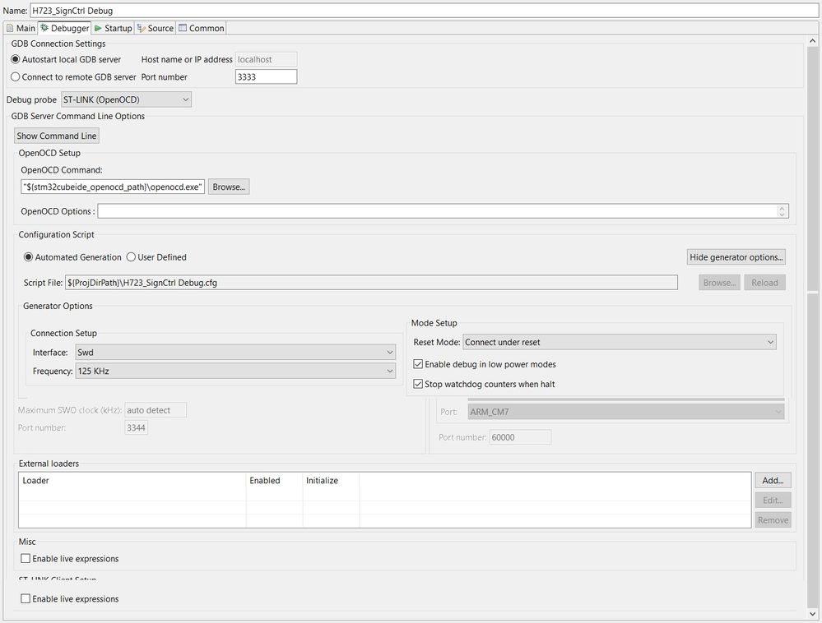Image resolution: width=822 pixels, height=623 pixels.
Task: Click the bug icon on the Debugger tab
Action: point(44,27)
